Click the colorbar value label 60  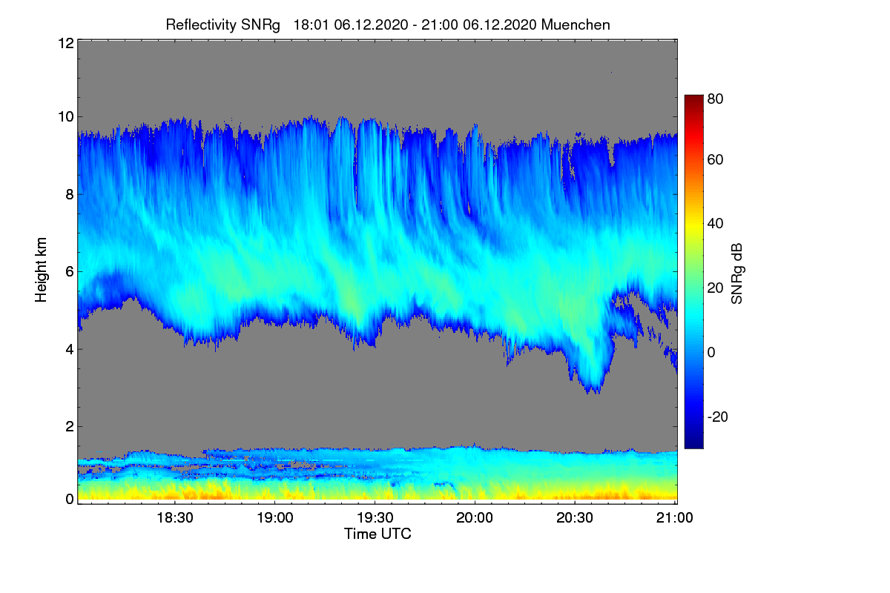[716, 161]
